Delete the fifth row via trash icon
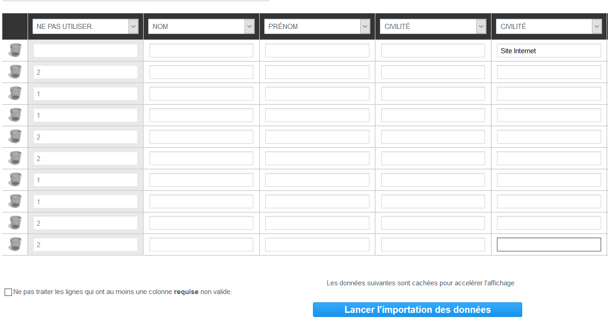 [x=15, y=136]
